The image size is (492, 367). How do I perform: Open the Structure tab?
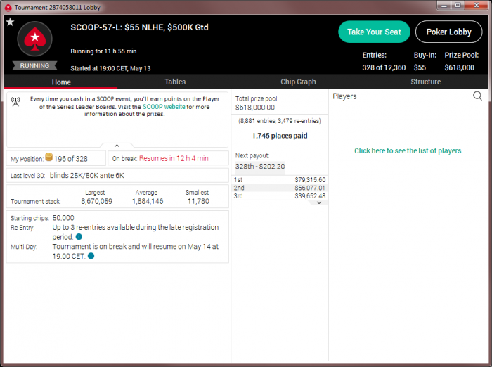[x=425, y=82]
